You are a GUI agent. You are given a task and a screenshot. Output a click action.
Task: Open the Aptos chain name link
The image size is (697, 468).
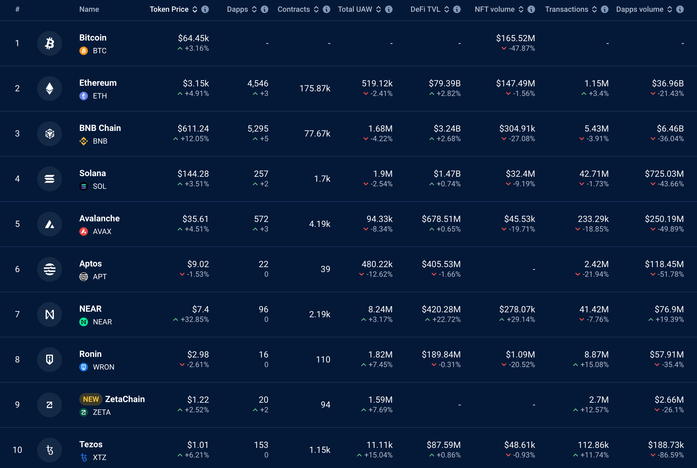(x=90, y=264)
